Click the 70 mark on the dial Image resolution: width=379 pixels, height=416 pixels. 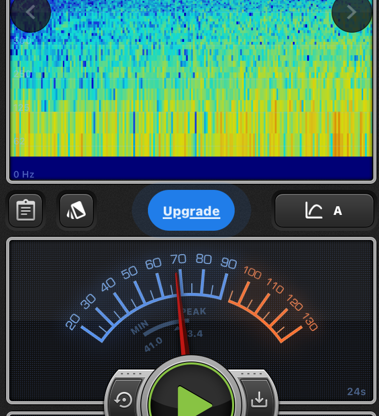click(x=179, y=259)
